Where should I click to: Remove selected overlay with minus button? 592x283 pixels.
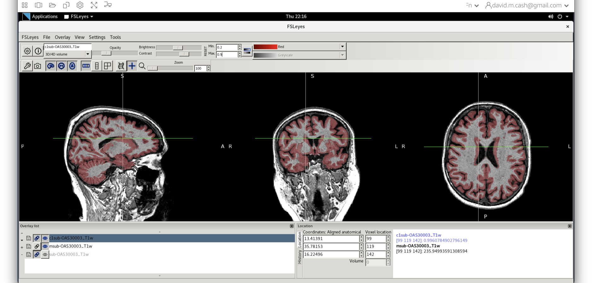pyautogui.click(x=22, y=254)
